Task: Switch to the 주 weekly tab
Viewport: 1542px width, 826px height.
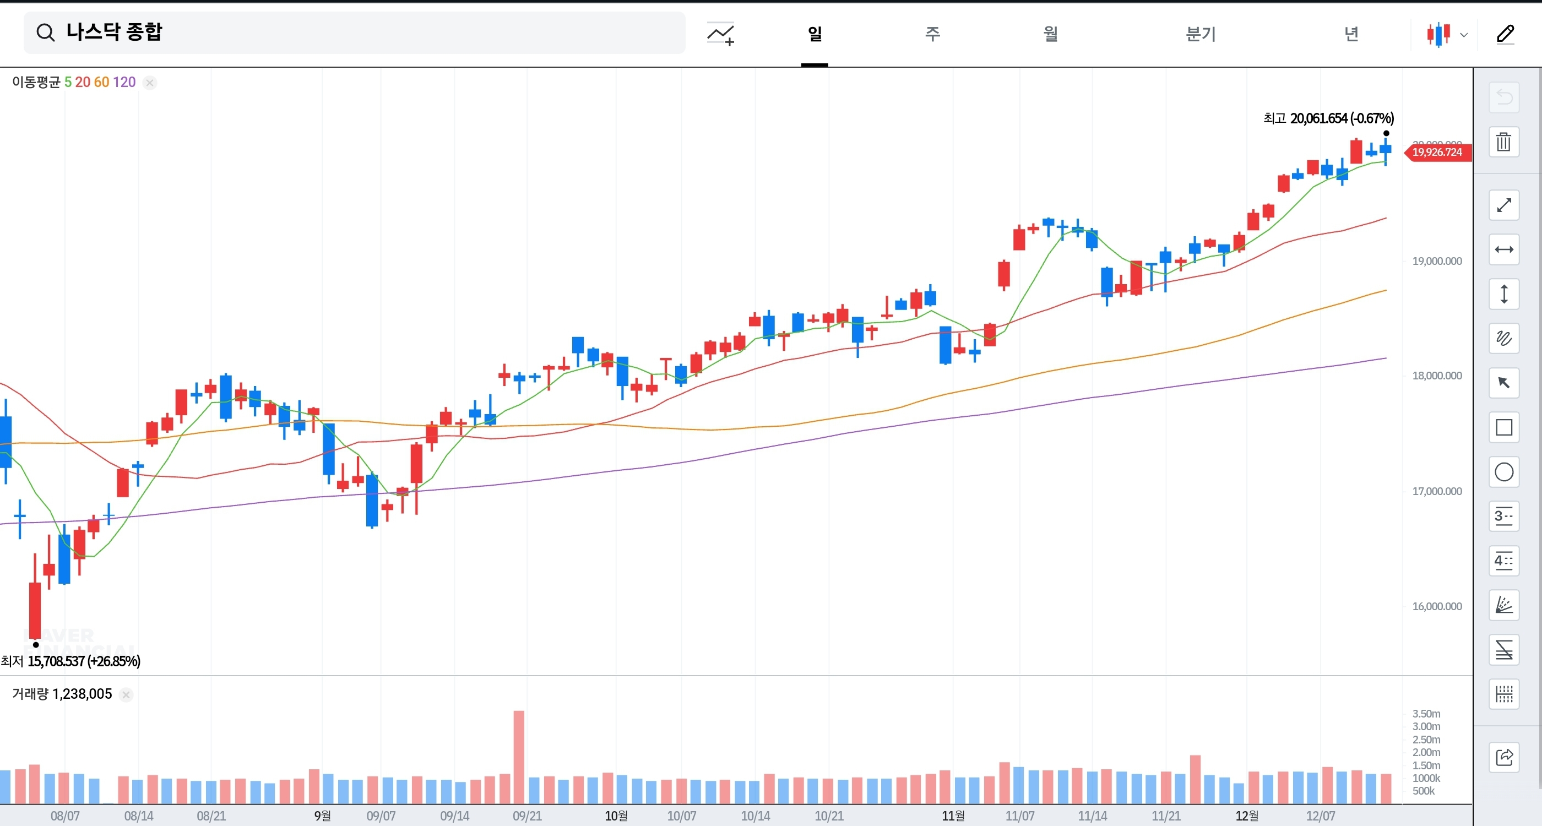Action: (x=932, y=34)
